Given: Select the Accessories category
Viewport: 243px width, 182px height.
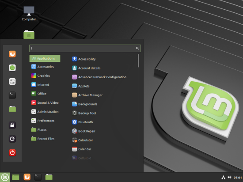Looking at the screenshot, I should 45,67.
